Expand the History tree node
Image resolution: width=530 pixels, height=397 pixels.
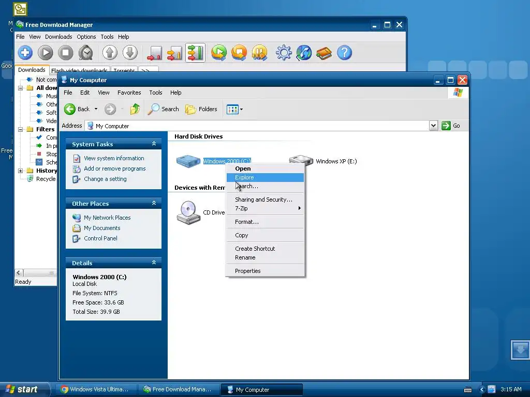tap(20, 171)
